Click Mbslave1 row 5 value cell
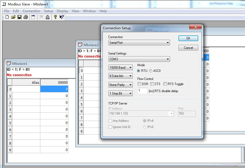Screen dimensions: 245x168 (x=54, y=123)
